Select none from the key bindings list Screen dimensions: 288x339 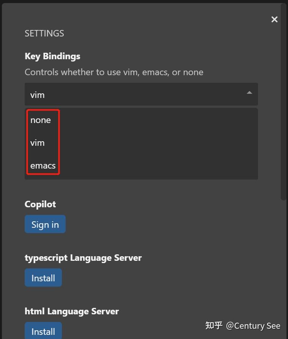pos(40,120)
